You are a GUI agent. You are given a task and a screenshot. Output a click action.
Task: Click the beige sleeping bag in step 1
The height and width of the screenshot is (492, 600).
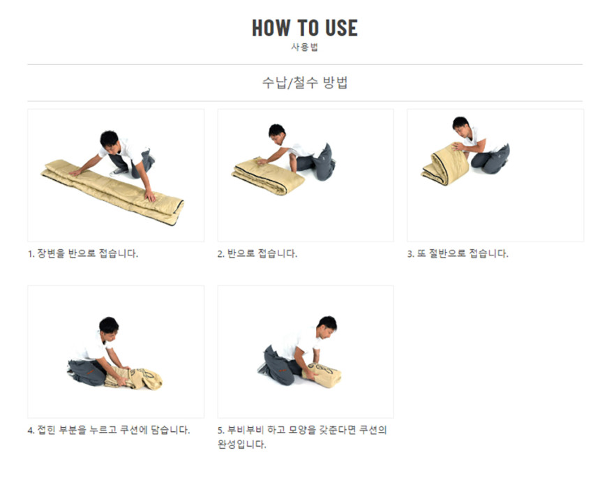[x=112, y=192]
